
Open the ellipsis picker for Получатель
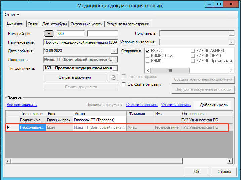coord(232,33)
